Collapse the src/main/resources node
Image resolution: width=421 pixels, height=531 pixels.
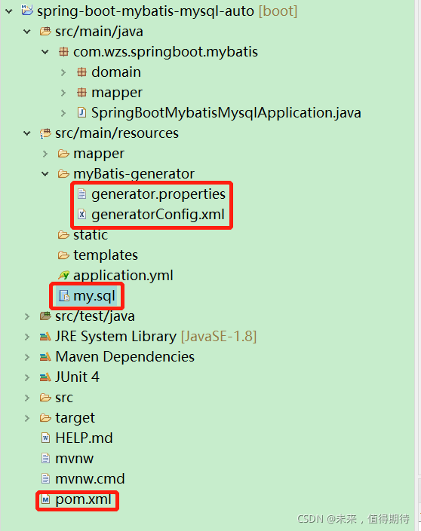[x=27, y=133]
